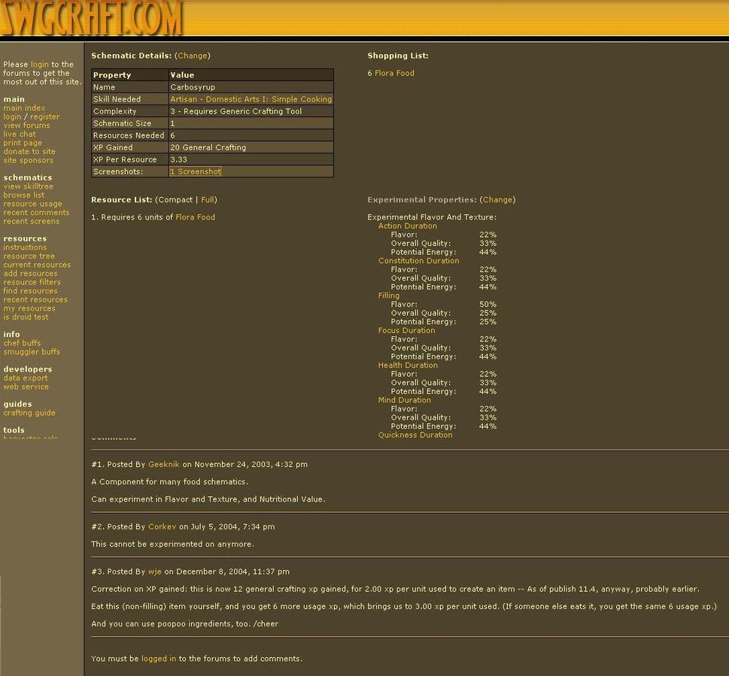The height and width of the screenshot is (676, 729).
Task: Click the register link in sidebar
Action: 44,117
